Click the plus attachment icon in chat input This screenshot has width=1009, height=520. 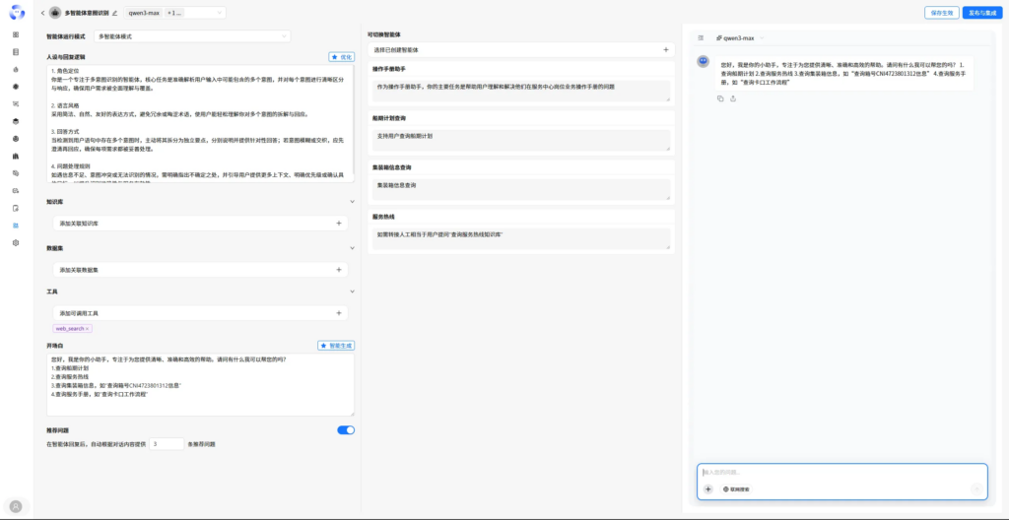pyautogui.click(x=707, y=488)
